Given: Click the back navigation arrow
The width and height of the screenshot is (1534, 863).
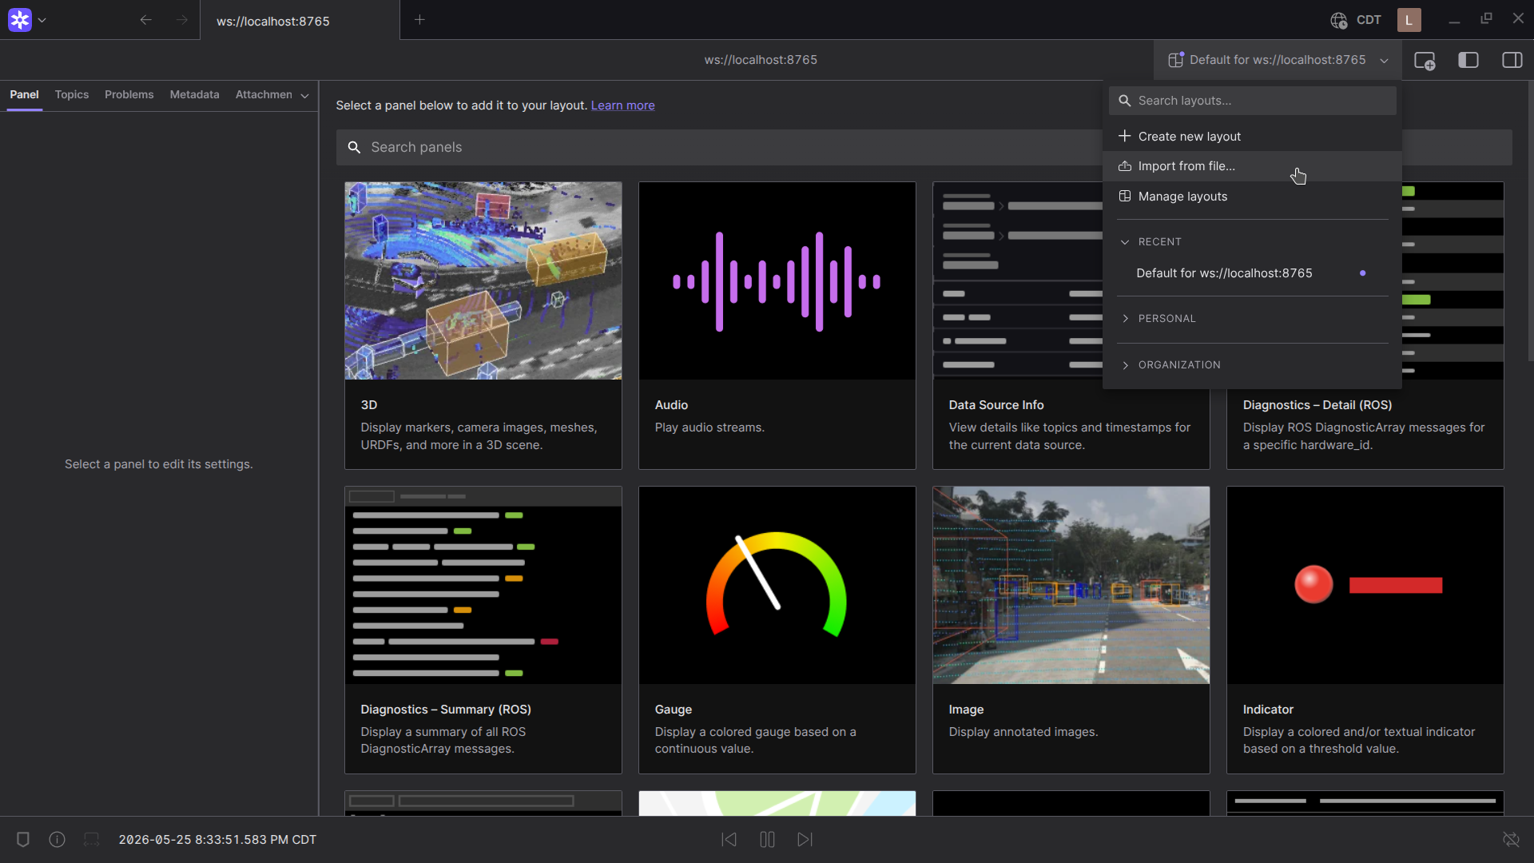Looking at the screenshot, I should pos(145,20).
